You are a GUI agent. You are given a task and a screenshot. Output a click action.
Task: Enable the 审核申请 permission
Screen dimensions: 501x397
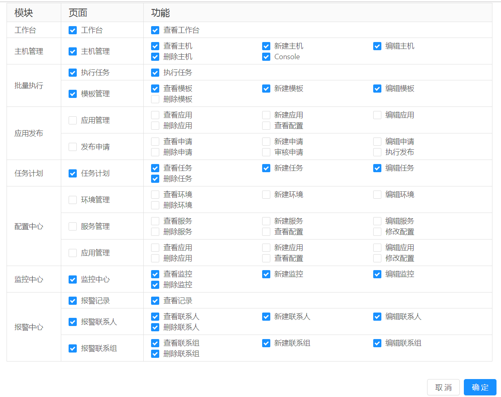pos(266,152)
